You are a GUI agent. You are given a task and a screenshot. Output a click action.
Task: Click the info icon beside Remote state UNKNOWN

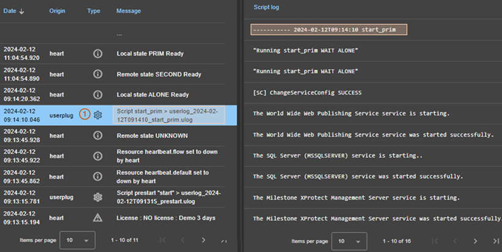click(97, 135)
